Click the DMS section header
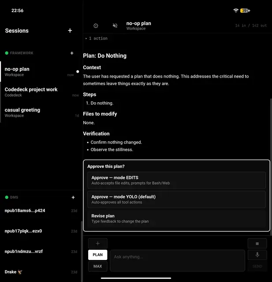This screenshot has width=272, height=282. [14, 197]
